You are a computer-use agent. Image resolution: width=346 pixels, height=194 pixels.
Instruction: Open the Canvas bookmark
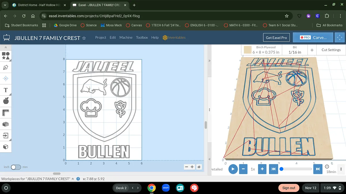(134, 25)
